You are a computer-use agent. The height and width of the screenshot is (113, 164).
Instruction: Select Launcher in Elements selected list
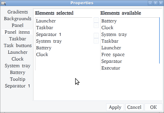pos(46,21)
